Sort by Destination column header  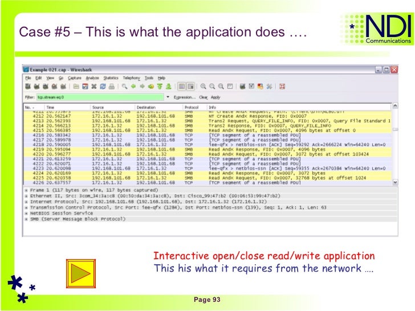pos(158,107)
